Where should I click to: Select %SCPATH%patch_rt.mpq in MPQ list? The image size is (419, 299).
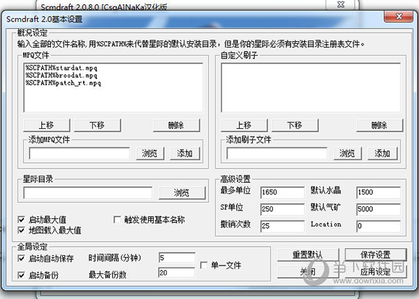pyautogui.click(x=63, y=83)
